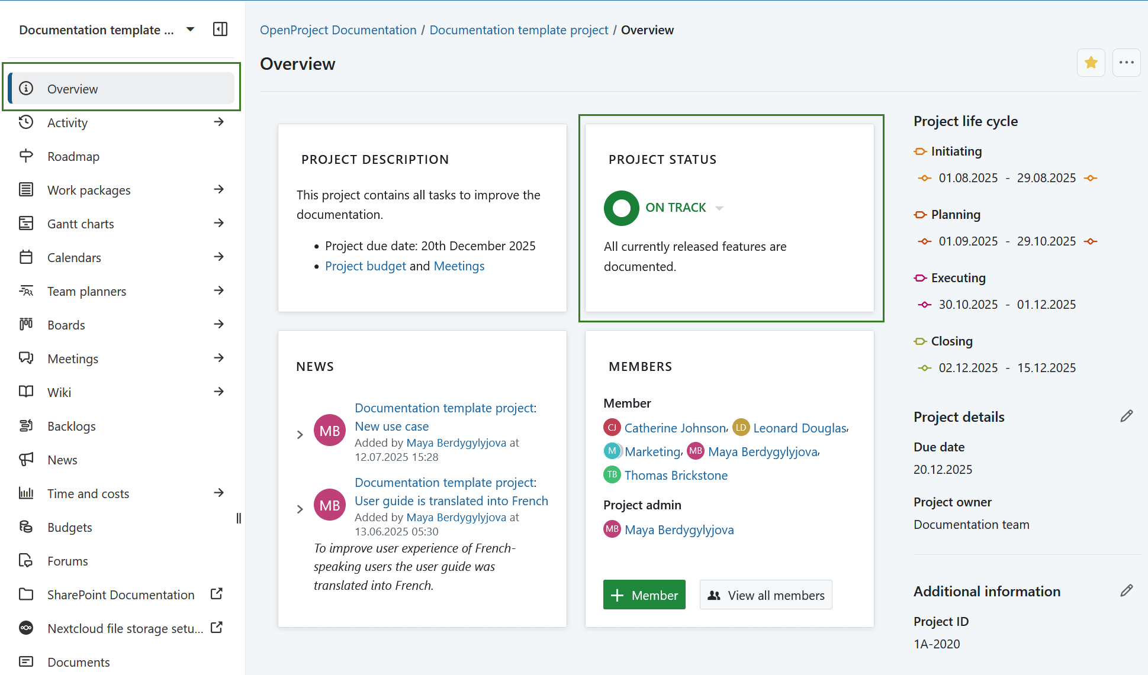Click the Time and costs chart icon
The height and width of the screenshot is (675, 1148).
pos(26,493)
